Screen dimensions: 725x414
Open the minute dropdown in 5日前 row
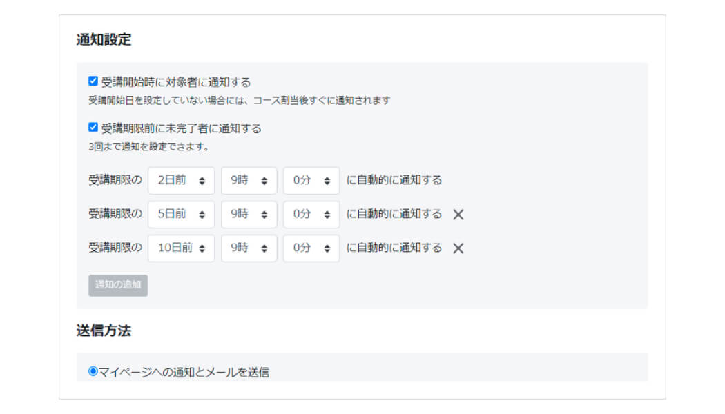click(x=311, y=214)
